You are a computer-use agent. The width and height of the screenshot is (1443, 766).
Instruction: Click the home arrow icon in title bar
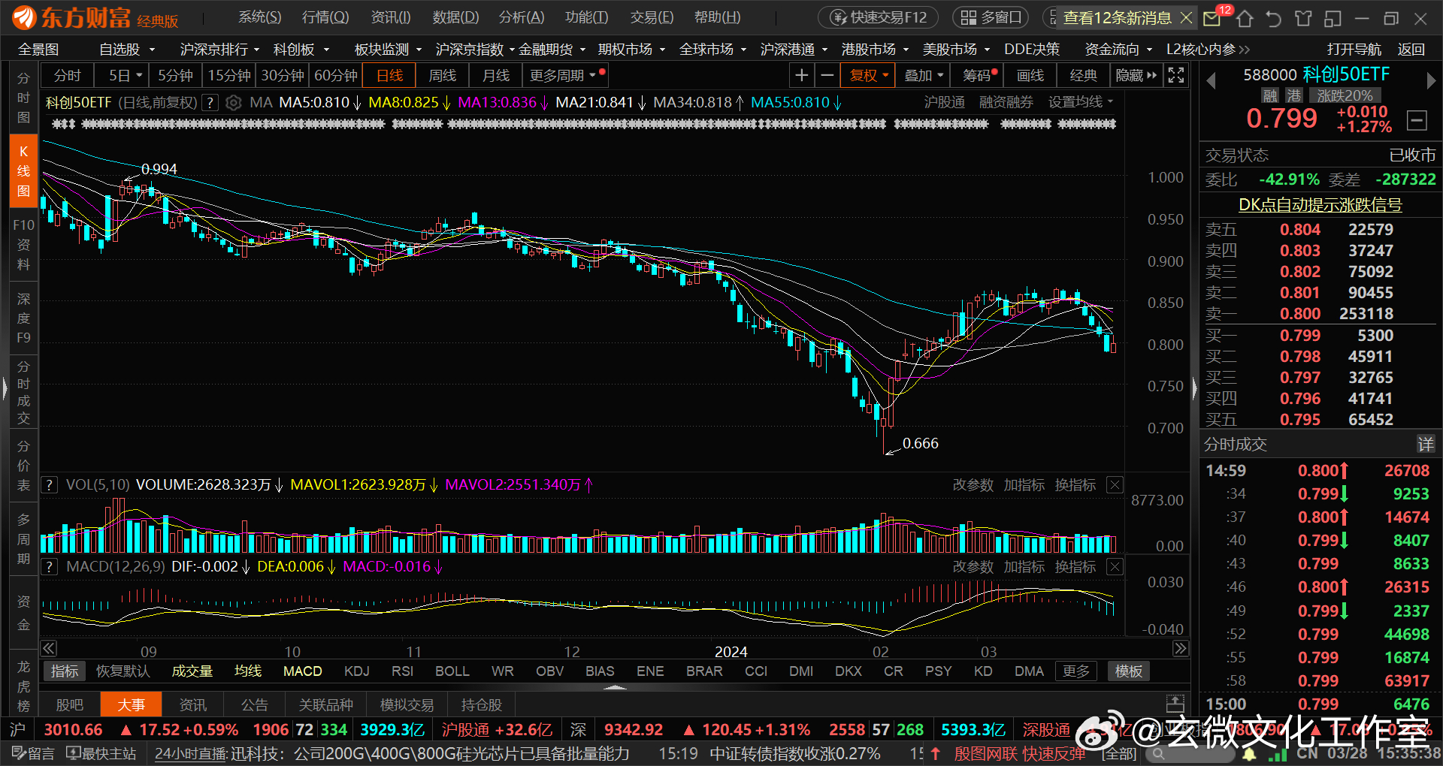click(x=1245, y=18)
